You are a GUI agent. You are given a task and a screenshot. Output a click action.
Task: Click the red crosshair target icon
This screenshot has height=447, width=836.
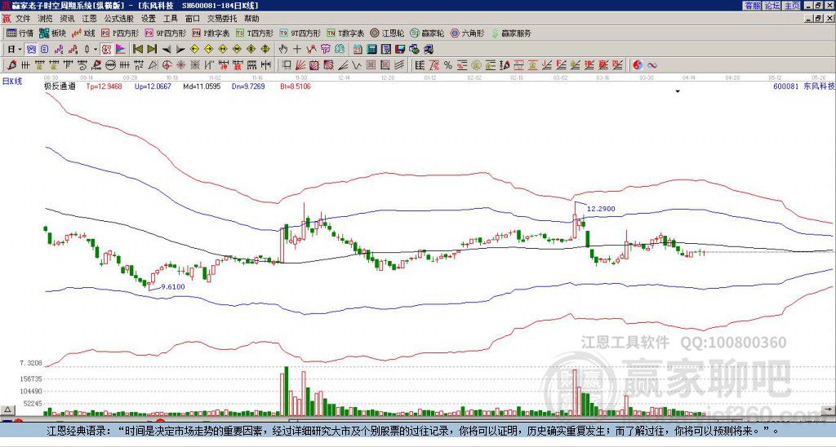tap(167, 65)
